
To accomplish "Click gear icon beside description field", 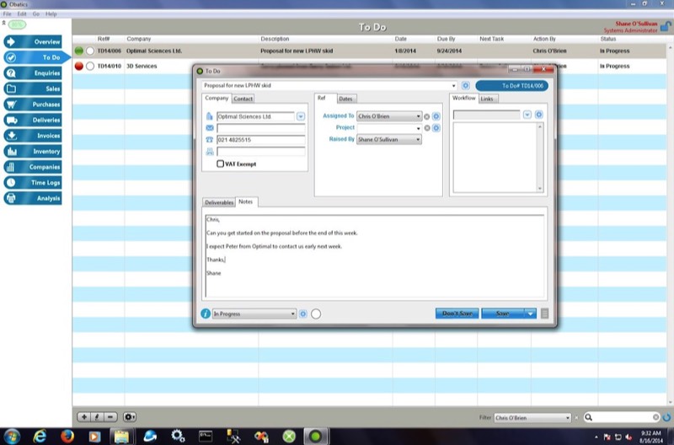I will [x=466, y=85].
